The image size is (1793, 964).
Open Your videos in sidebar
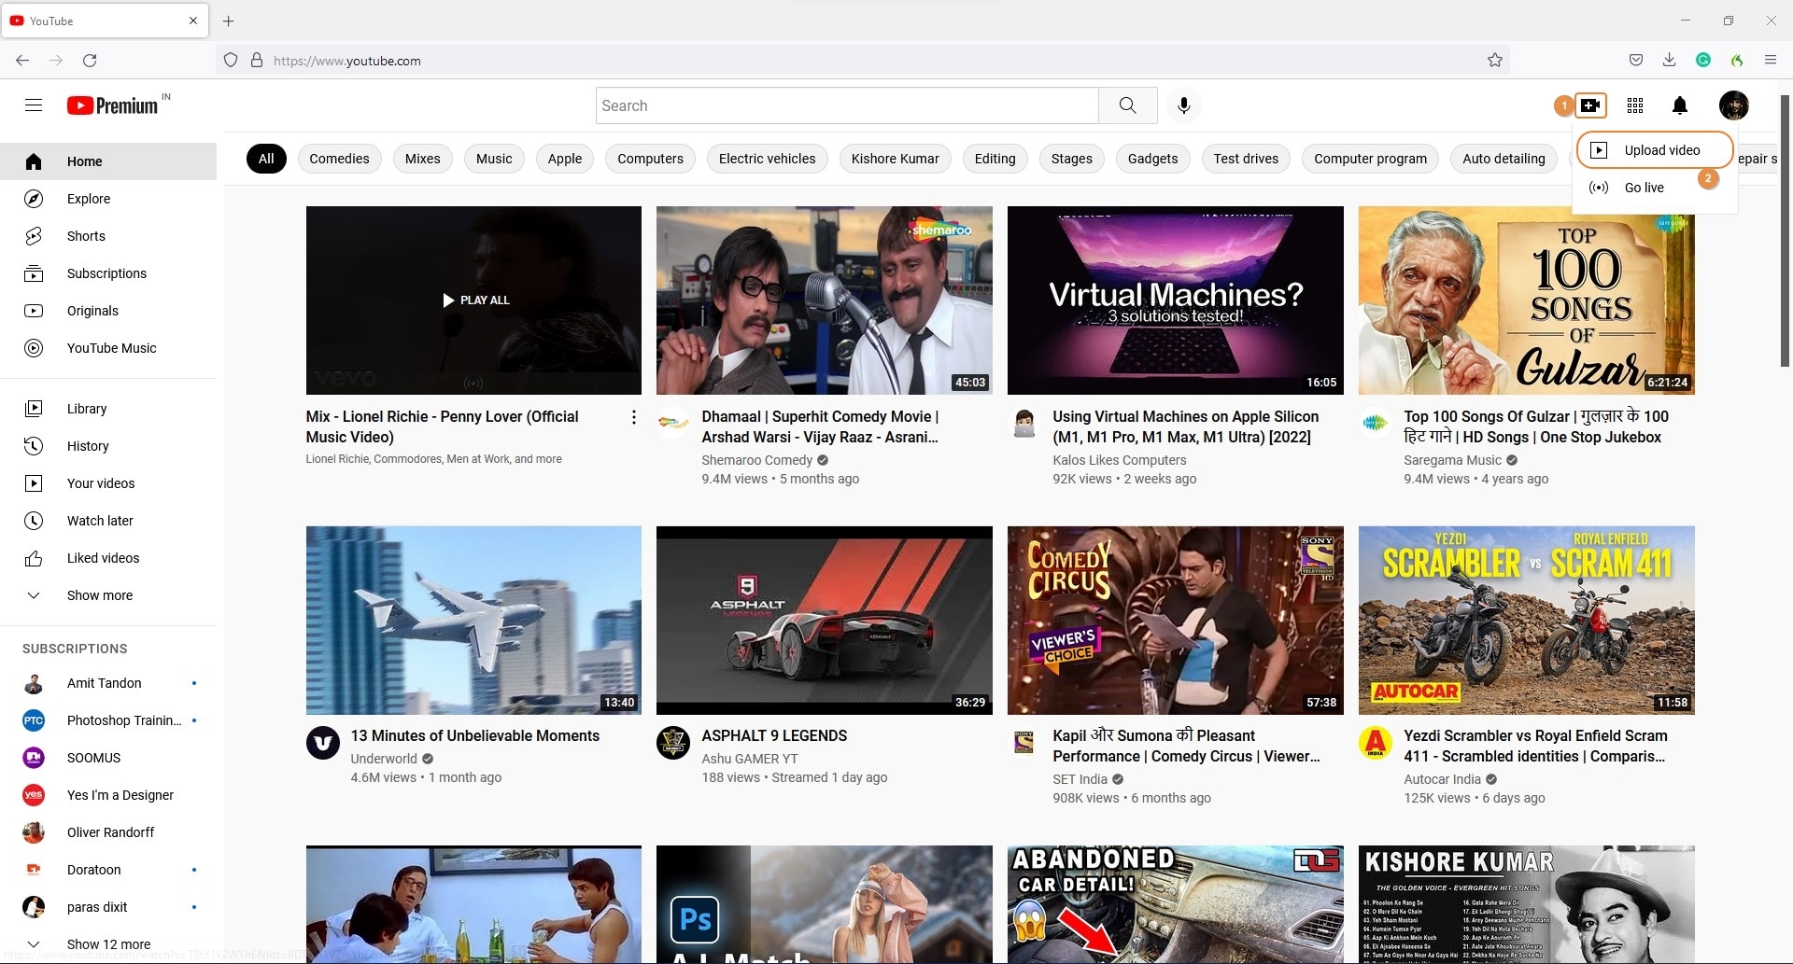click(108, 483)
